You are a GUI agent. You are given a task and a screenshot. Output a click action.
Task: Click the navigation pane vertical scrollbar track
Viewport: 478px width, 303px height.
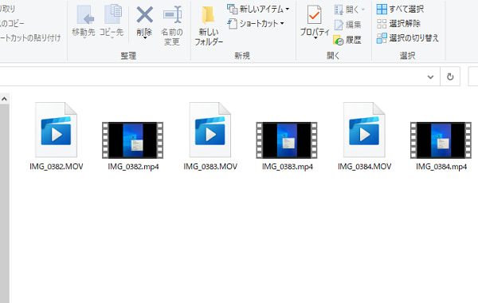click(x=4, y=203)
